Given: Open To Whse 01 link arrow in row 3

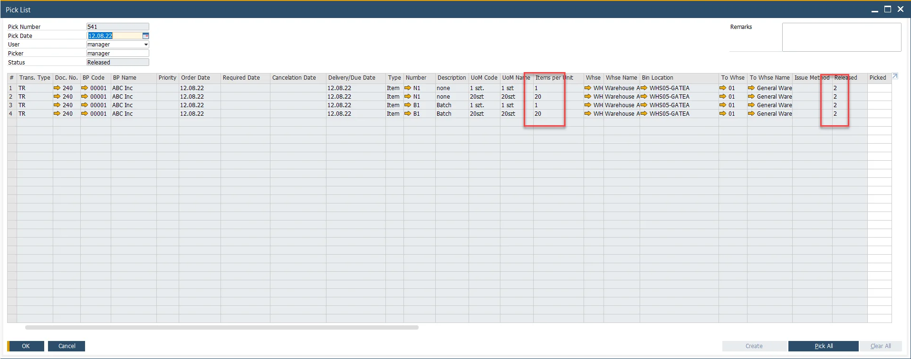Looking at the screenshot, I should [x=723, y=105].
